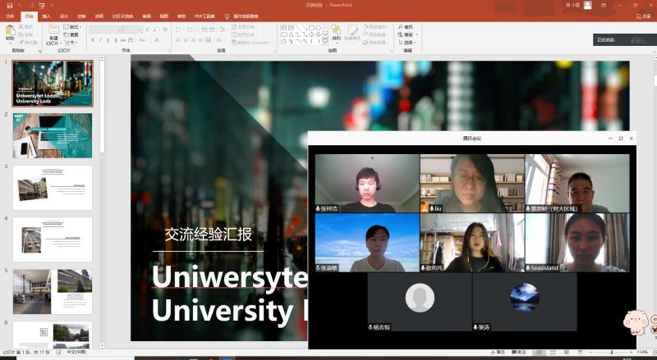Start slideshow from the status bar icon

pos(580,353)
